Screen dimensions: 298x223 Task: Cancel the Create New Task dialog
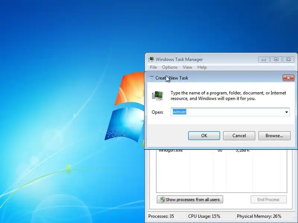click(x=239, y=136)
